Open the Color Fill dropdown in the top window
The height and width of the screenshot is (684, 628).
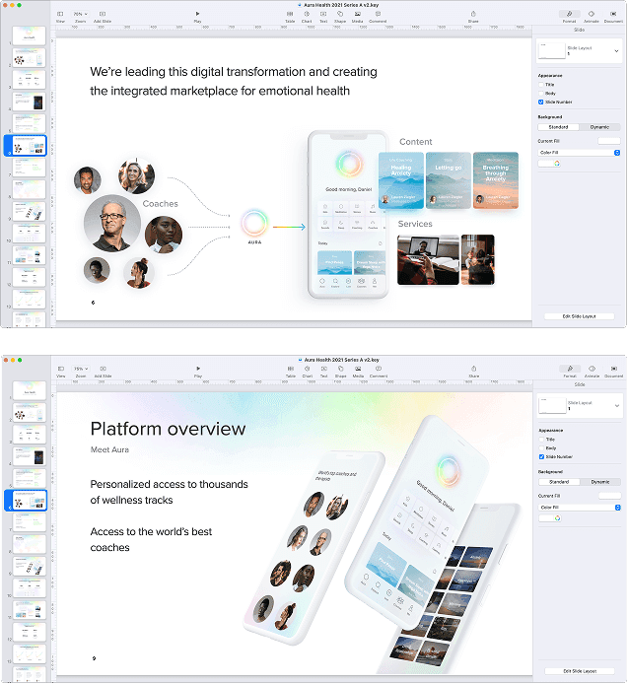pos(579,152)
